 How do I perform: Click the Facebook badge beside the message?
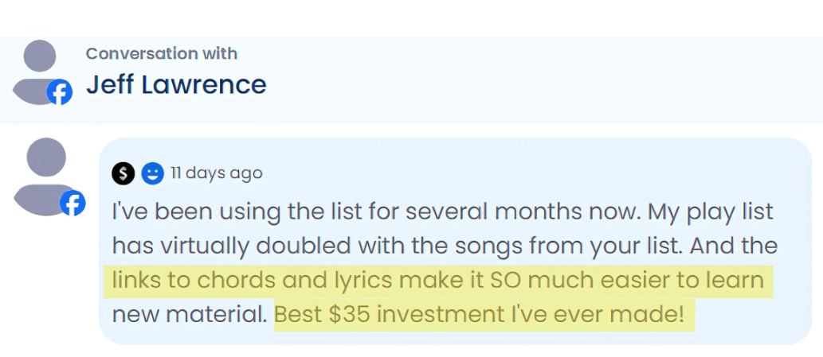coord(73,204)
